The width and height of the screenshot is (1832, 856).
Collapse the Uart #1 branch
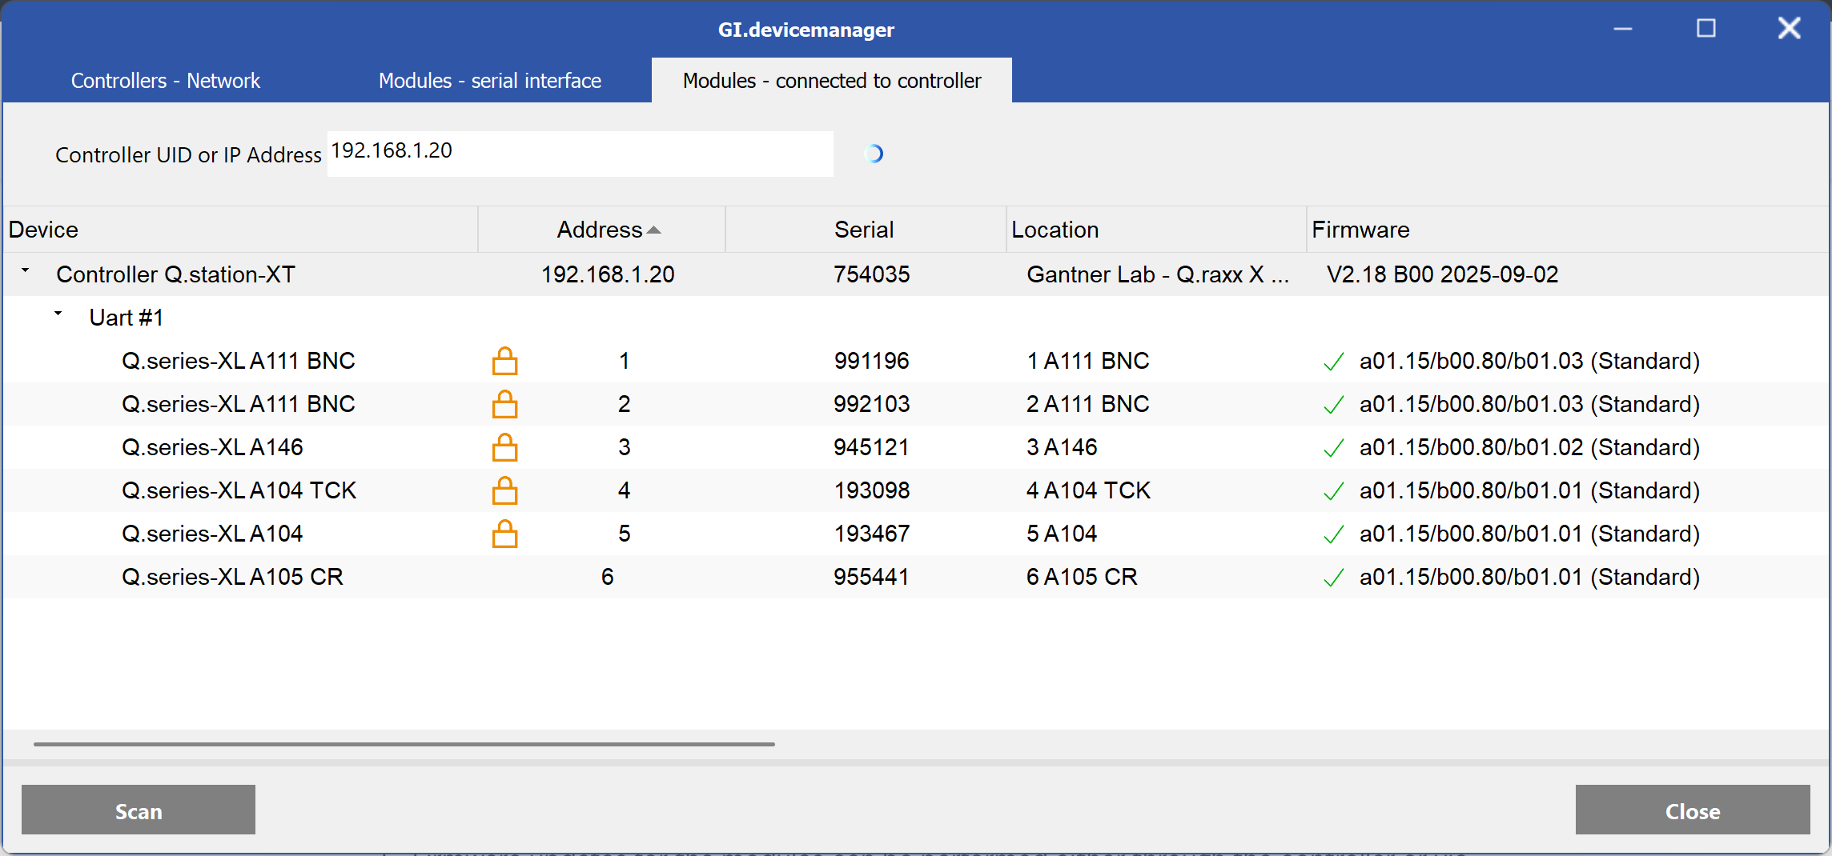[x=58, y=315]
